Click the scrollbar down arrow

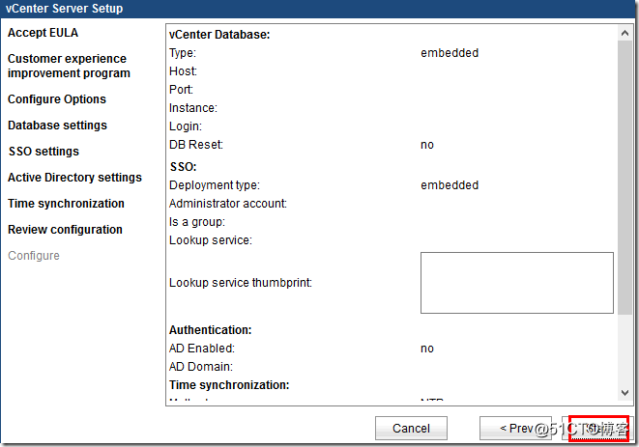click(624, 393)
